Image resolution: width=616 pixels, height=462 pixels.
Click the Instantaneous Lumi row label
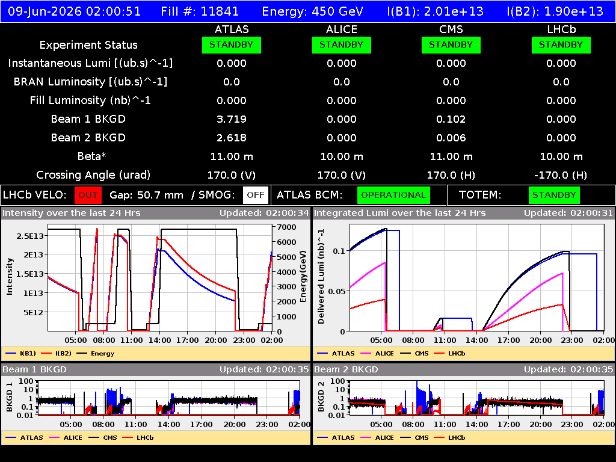pos(90,63)
